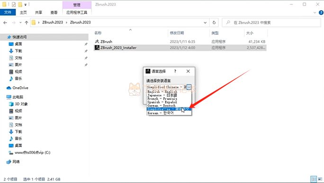
Task: Sort by the 大小 column header
Action: (x=250, y=33)
